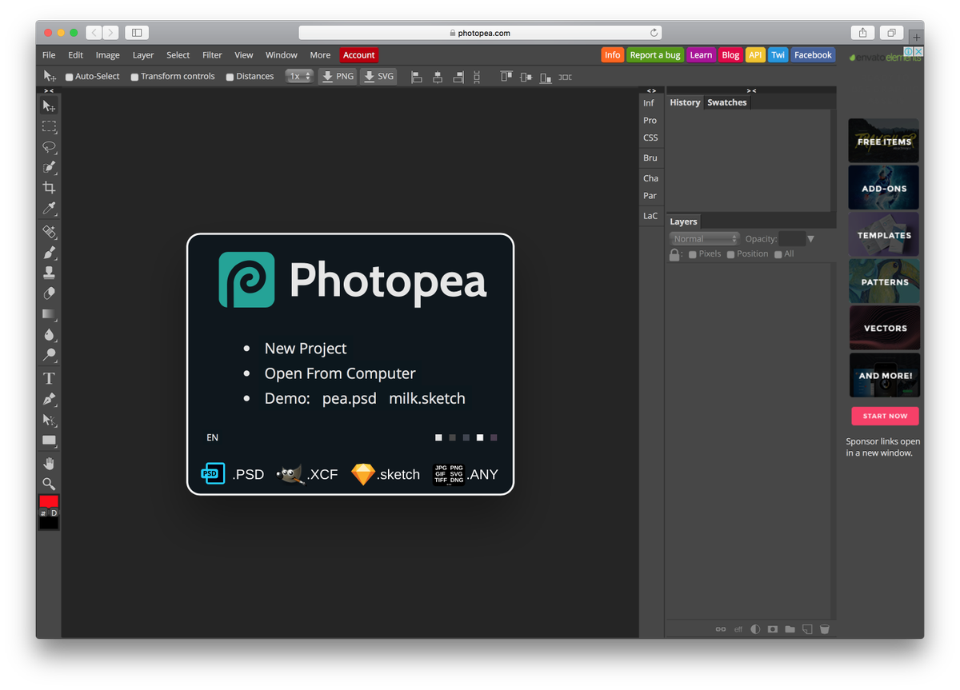Select the Gradient tool
This screenshot has height=690, width=960.
(50, 314)
